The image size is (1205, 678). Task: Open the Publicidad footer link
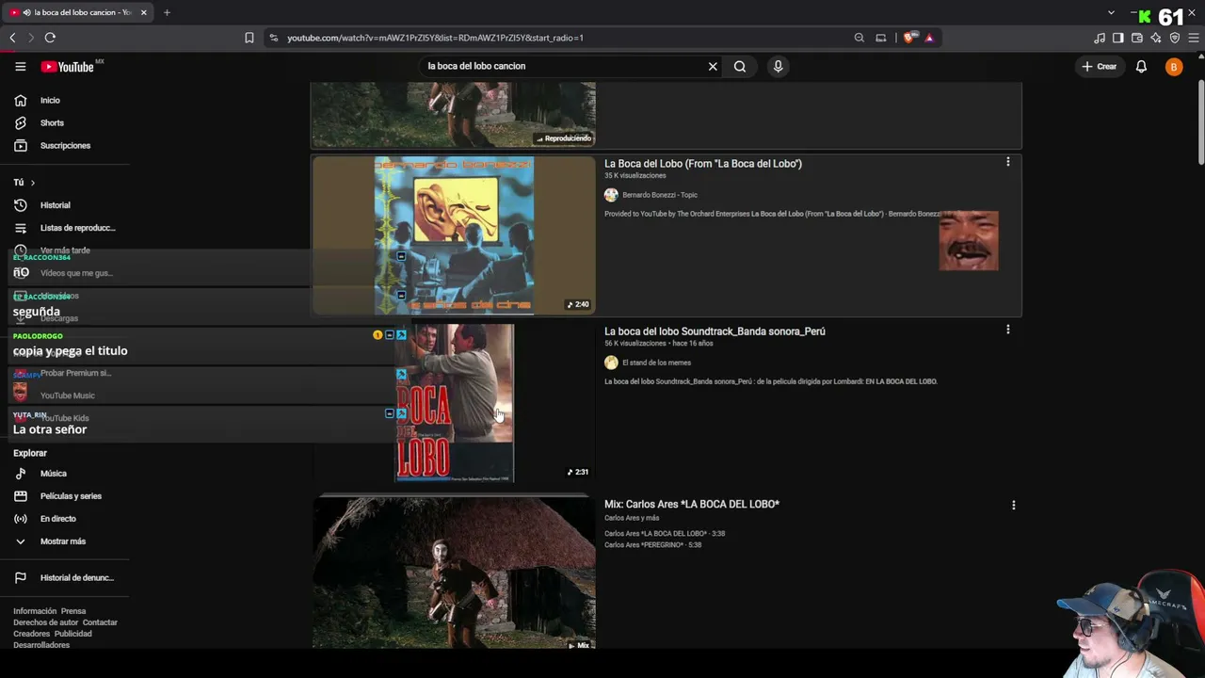pyautogui.click(x=72, y=634)
